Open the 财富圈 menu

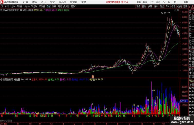click(73, 2)
